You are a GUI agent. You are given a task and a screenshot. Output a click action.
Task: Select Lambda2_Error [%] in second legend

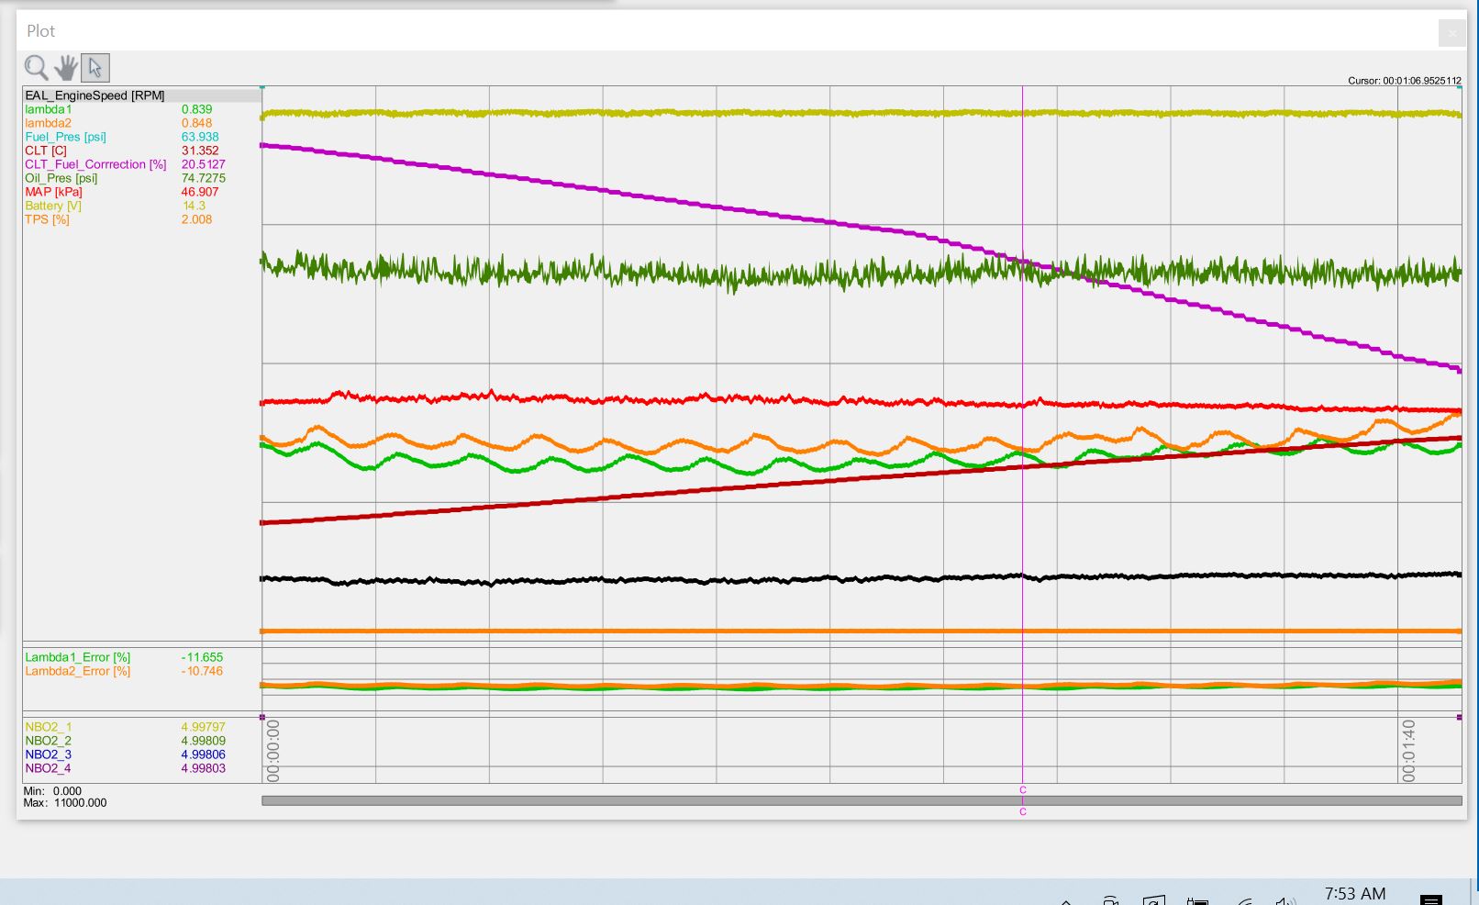tap(77, 671)
